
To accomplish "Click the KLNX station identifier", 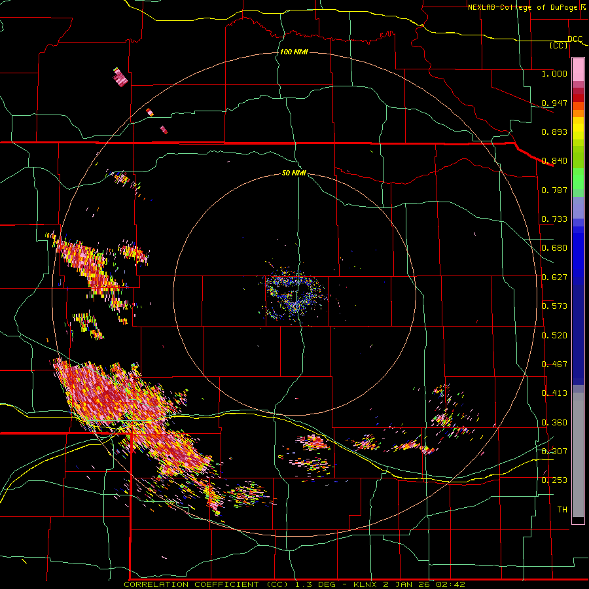I will tap(365, 584).
